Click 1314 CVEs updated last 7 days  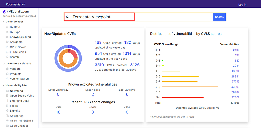[x=127, y=54]
